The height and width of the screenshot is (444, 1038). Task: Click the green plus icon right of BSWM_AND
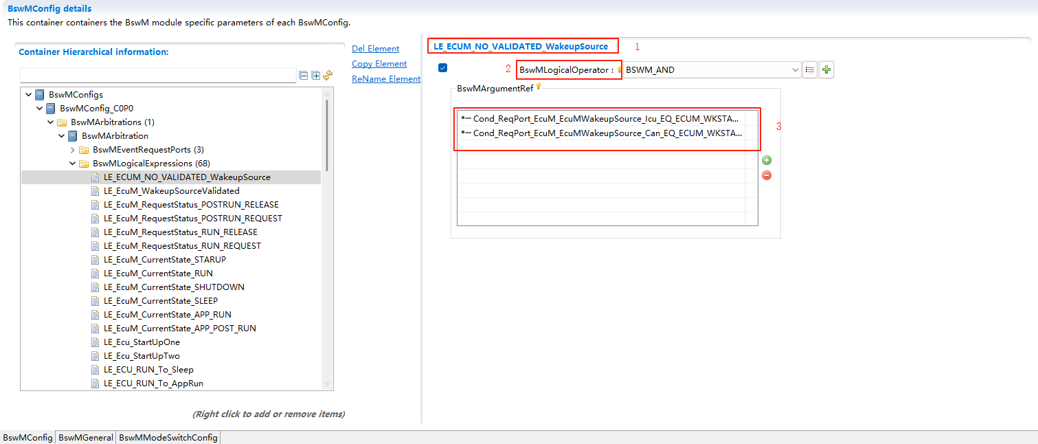coord(826,69)
